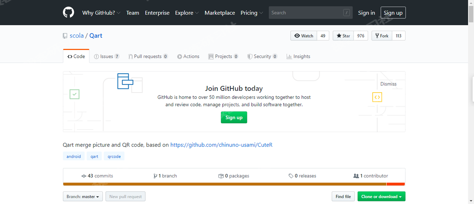Click the green Sign up banner button
474x204 pixels.
point(234,117)
